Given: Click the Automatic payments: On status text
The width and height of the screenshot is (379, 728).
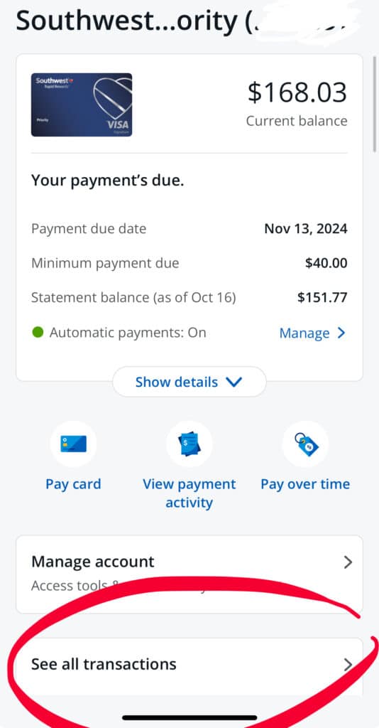Looking at the screenshot, I should [128, 333].
